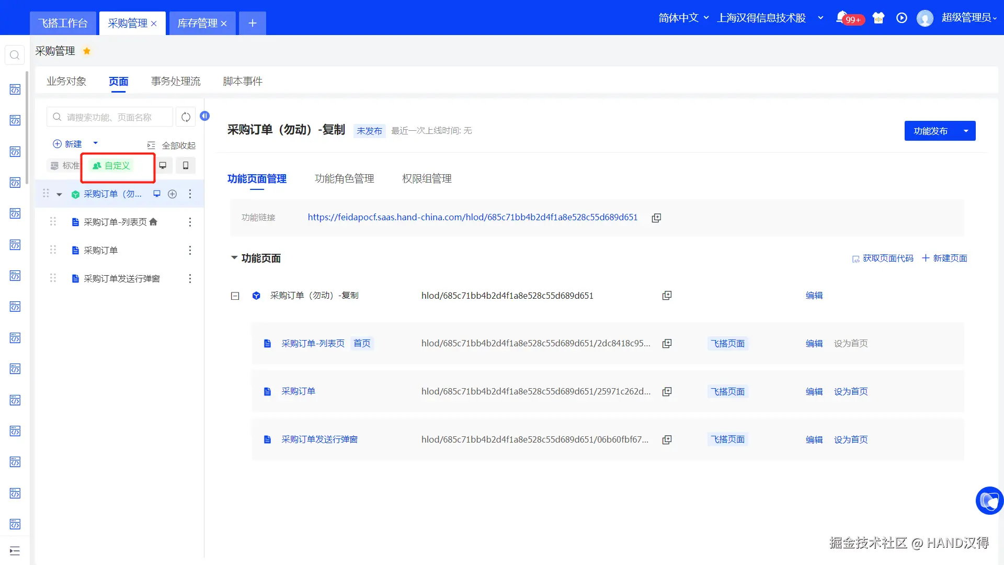Collapse the 采购订单（勿动）-复制 table row

(x=235, y=296)
